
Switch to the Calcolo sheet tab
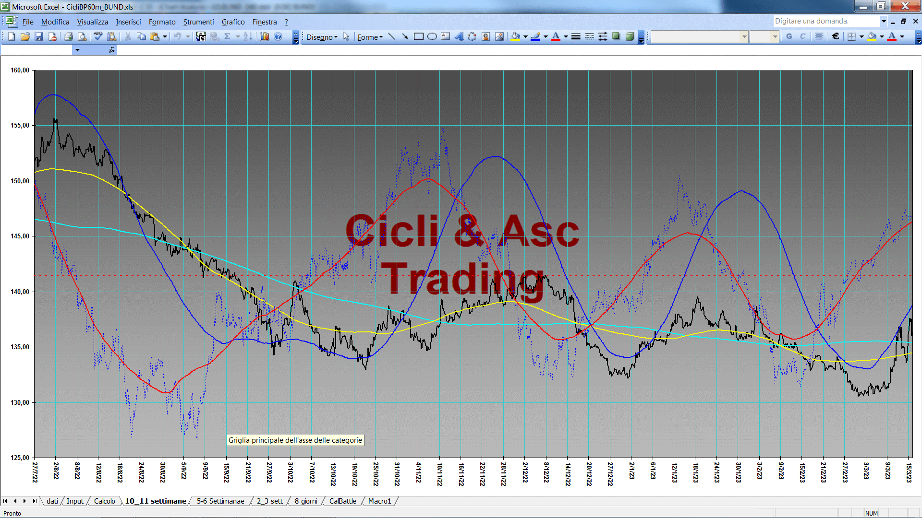pyautogui.click(x=104, y=501)
